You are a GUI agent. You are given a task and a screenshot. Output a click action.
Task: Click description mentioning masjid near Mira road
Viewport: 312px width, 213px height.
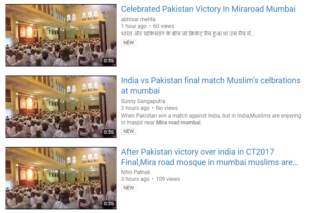(x=211, y=119)
